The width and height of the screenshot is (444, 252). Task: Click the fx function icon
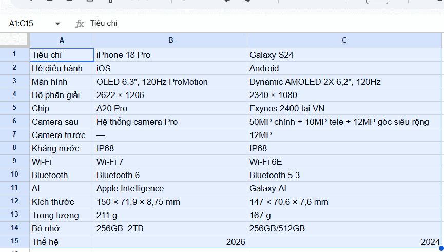pos(80,24)
